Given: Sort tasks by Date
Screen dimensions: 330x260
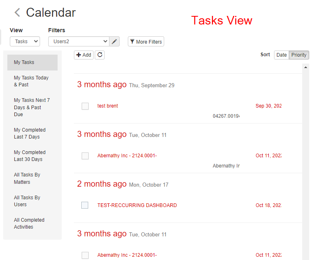Looking at the screenshot, I should pyautogui.click(x=281, y=55).
